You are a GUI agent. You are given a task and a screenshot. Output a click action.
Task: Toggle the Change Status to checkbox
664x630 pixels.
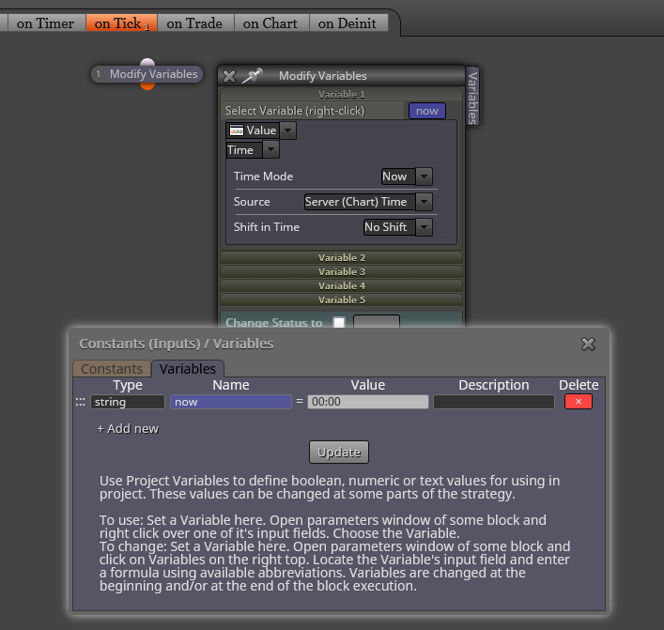(x=339, y=323)
